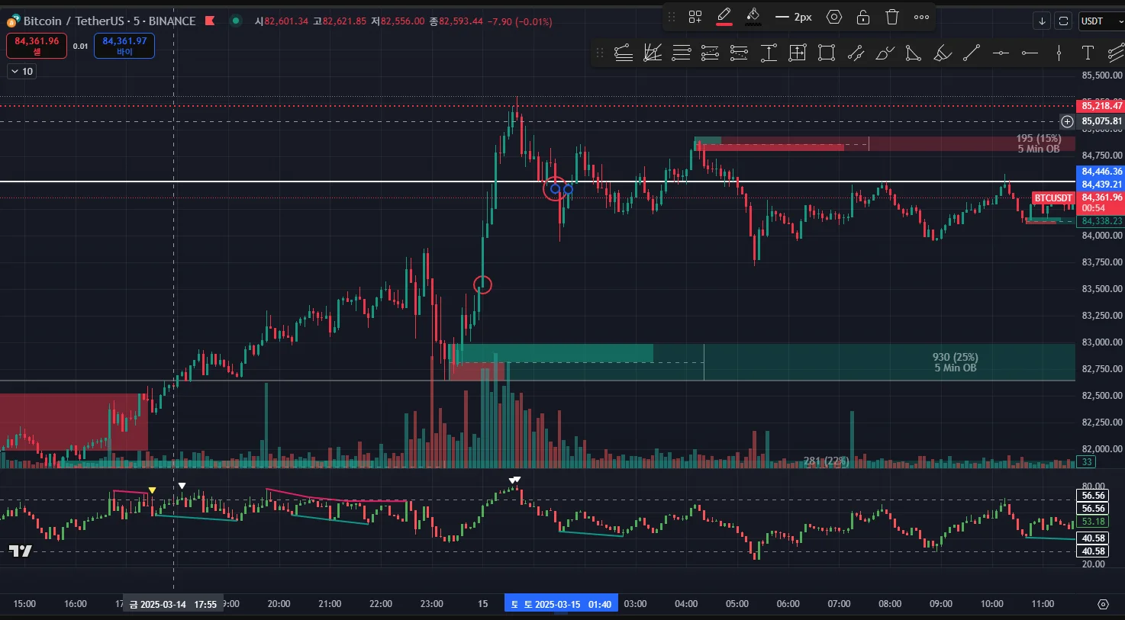The image size is (1125, 620).
Task: Click the green 84,338.23 price label
Action: (x=1101, y=221)
